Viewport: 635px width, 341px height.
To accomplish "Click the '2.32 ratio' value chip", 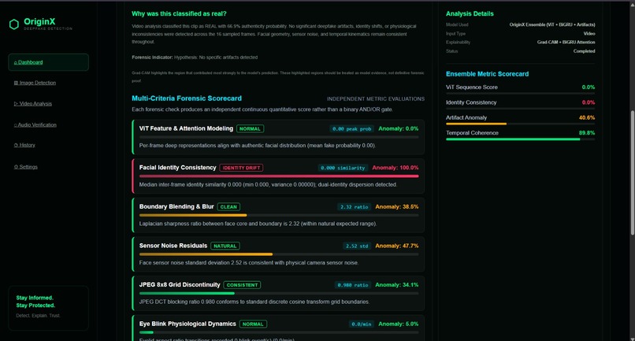I will pyautogui.click(x=354, y=207).
